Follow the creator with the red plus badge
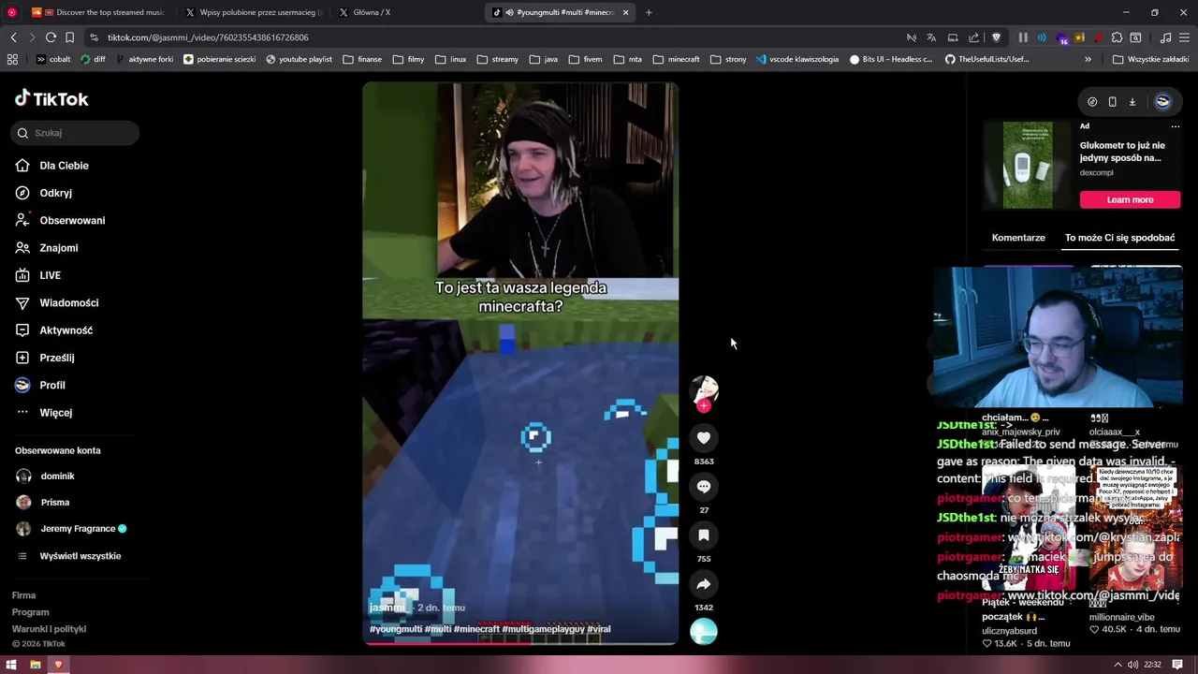The image size is (1198, 674). point(704,405)
